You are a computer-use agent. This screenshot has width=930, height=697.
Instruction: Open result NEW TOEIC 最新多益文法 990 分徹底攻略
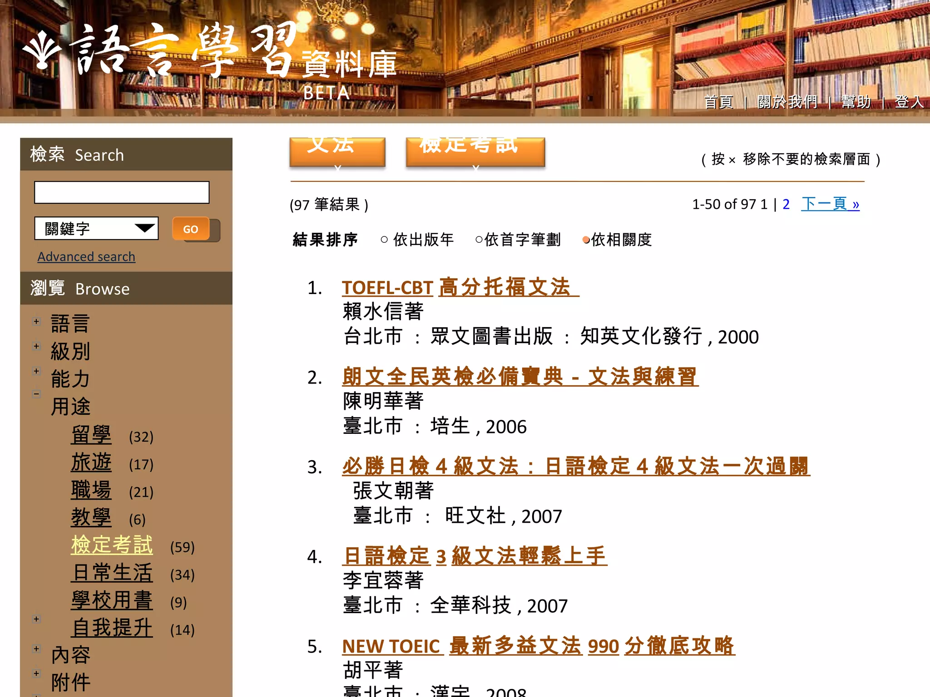tap(539, 646)
